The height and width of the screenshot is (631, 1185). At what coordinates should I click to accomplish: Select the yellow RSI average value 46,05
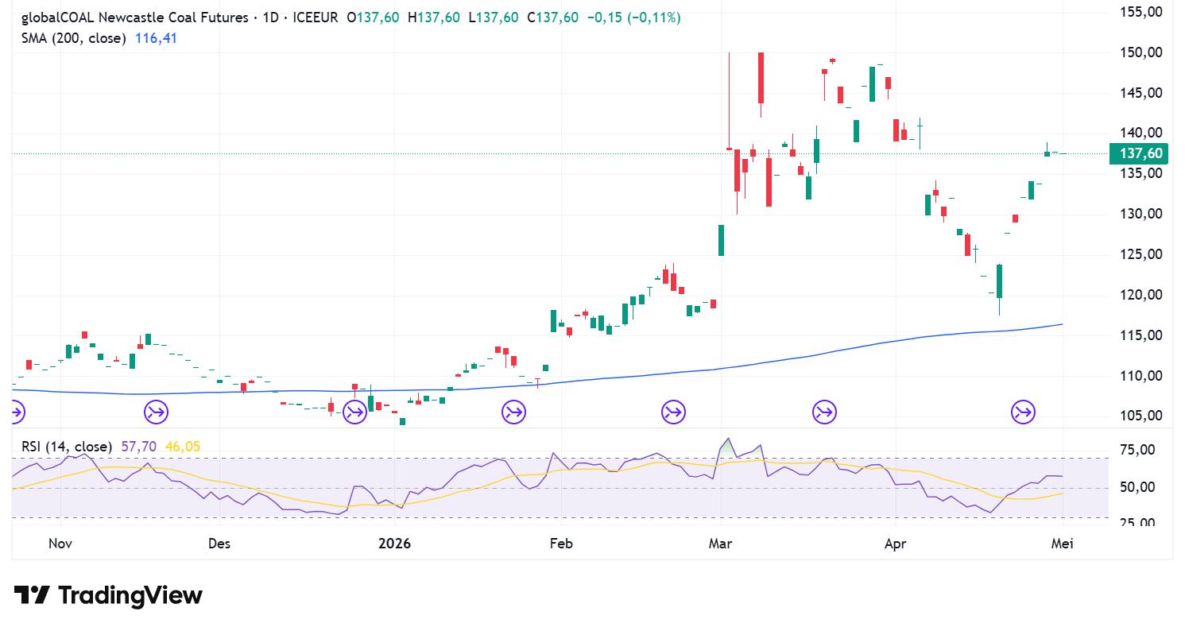click(183, 447)
